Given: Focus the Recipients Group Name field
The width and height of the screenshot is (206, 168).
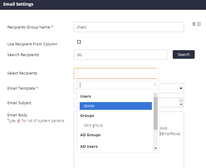Looking at the screenshot, I should pos(129,27).
